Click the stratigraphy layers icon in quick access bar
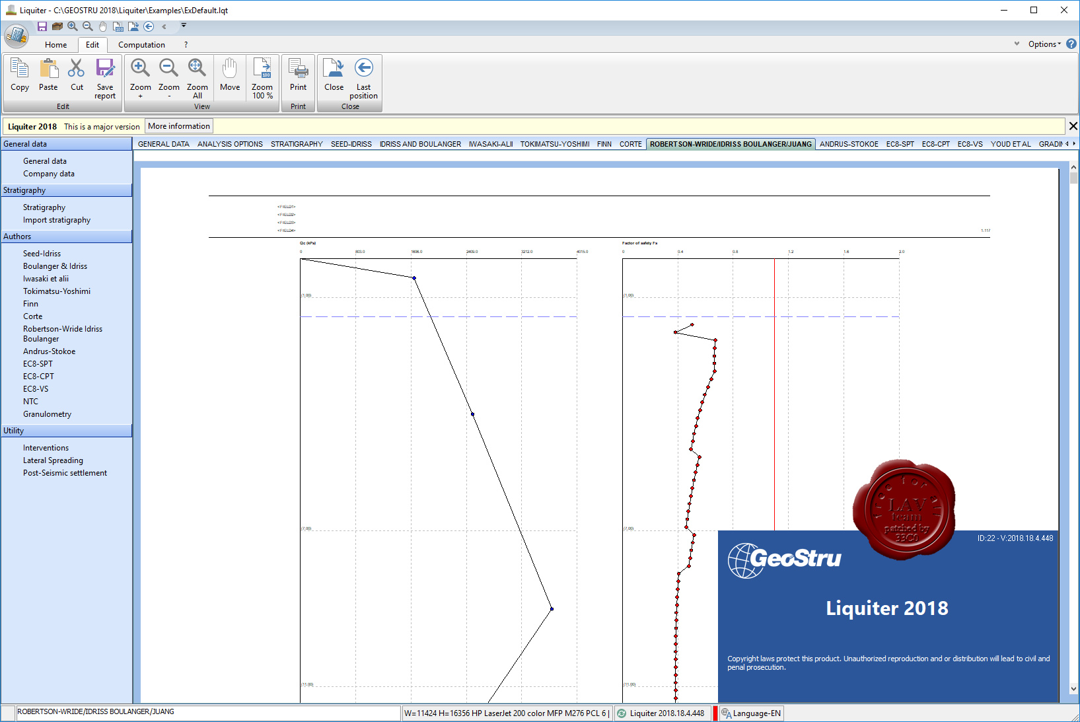Screen dimensions: 1080x722 point(57,26)
